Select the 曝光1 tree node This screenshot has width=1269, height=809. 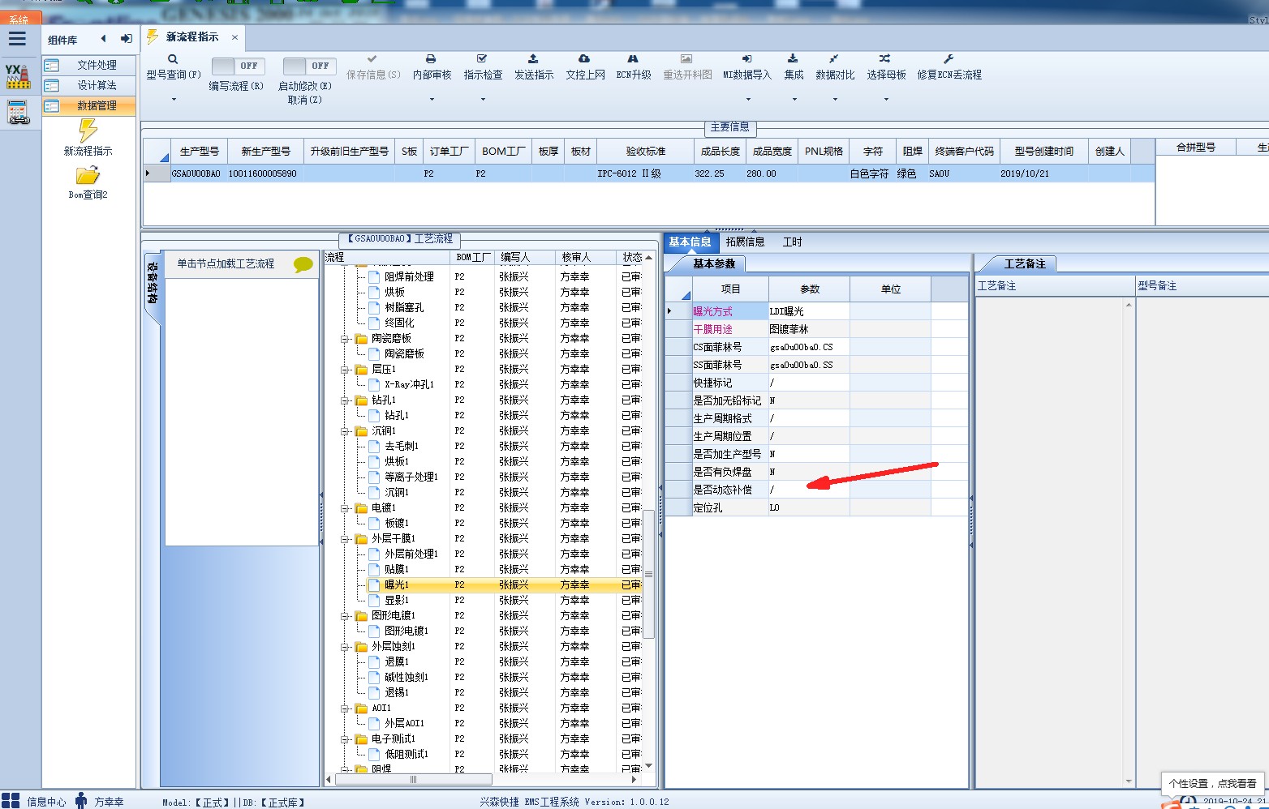(397, 585)
